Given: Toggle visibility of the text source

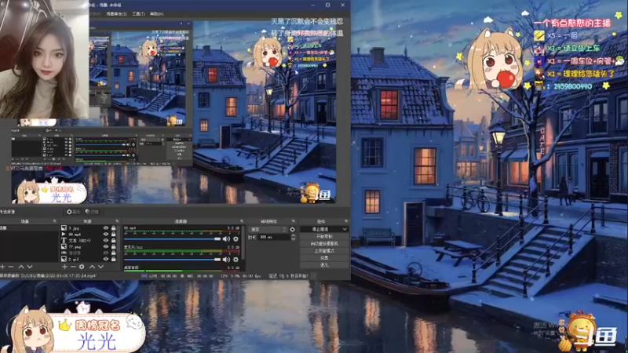Looking at the screenshot, I should point(106,240).
